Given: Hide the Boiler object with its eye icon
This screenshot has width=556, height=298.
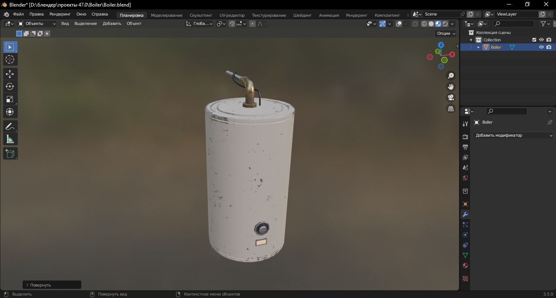Looking at the screenshot, I should click(x=541, y=47).
